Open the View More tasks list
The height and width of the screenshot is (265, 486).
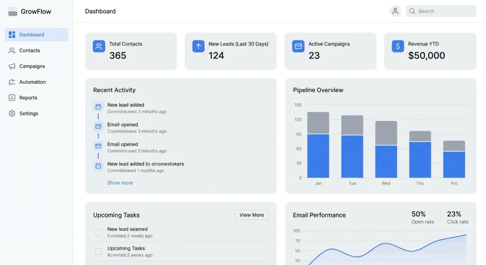click(x=252, y=215)
